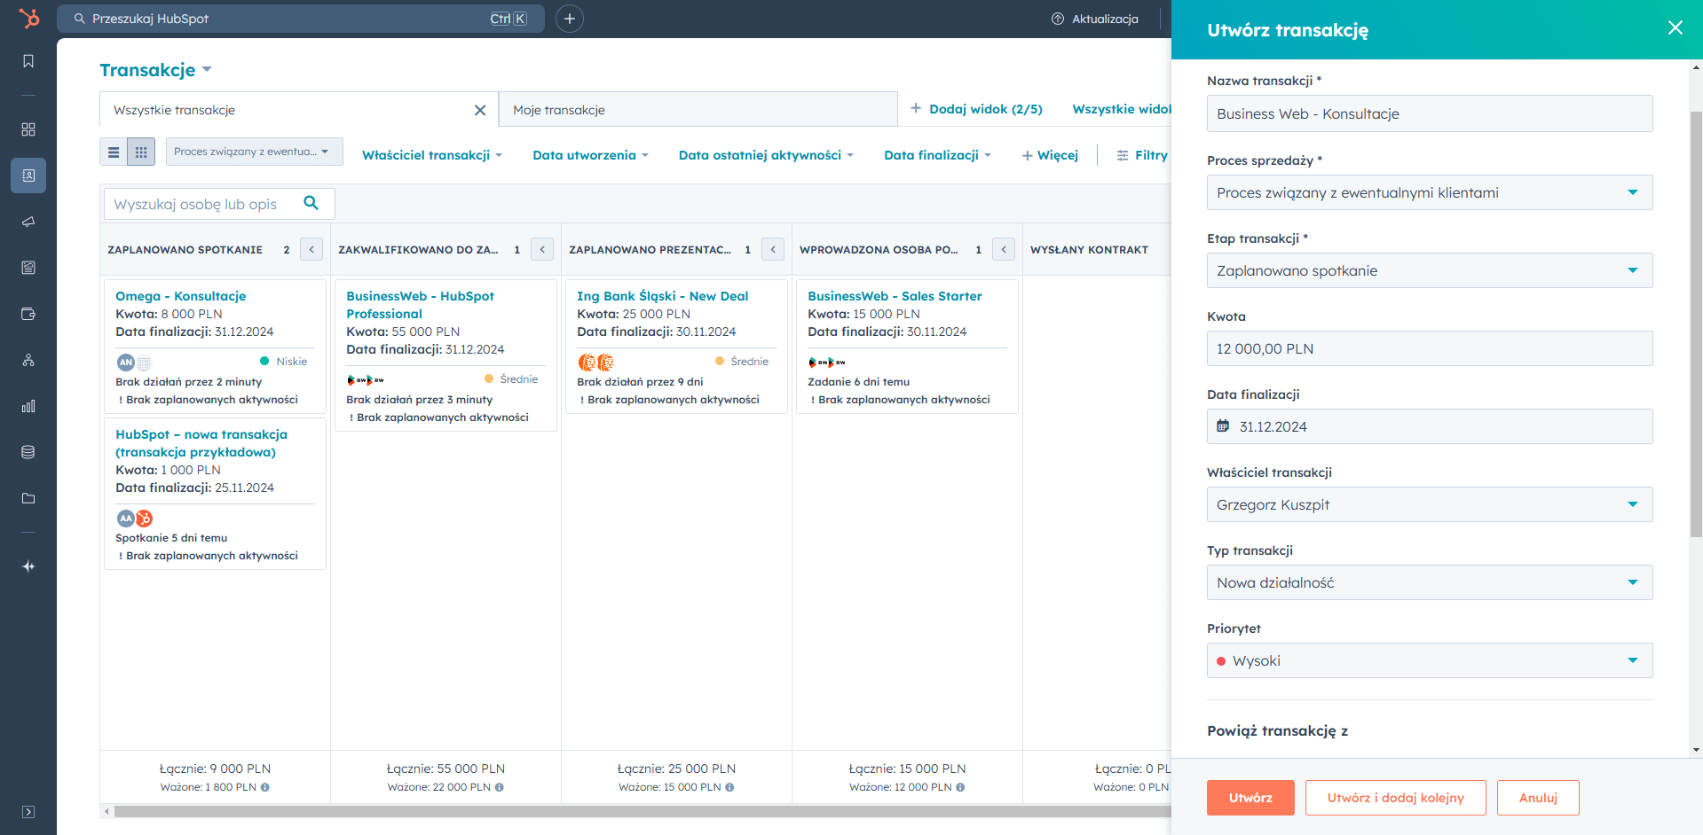Screen dimensions: 1703x835
Task: Click the AN avatar on Omega - Konsultacje card
Action: (x=126, y=362)
